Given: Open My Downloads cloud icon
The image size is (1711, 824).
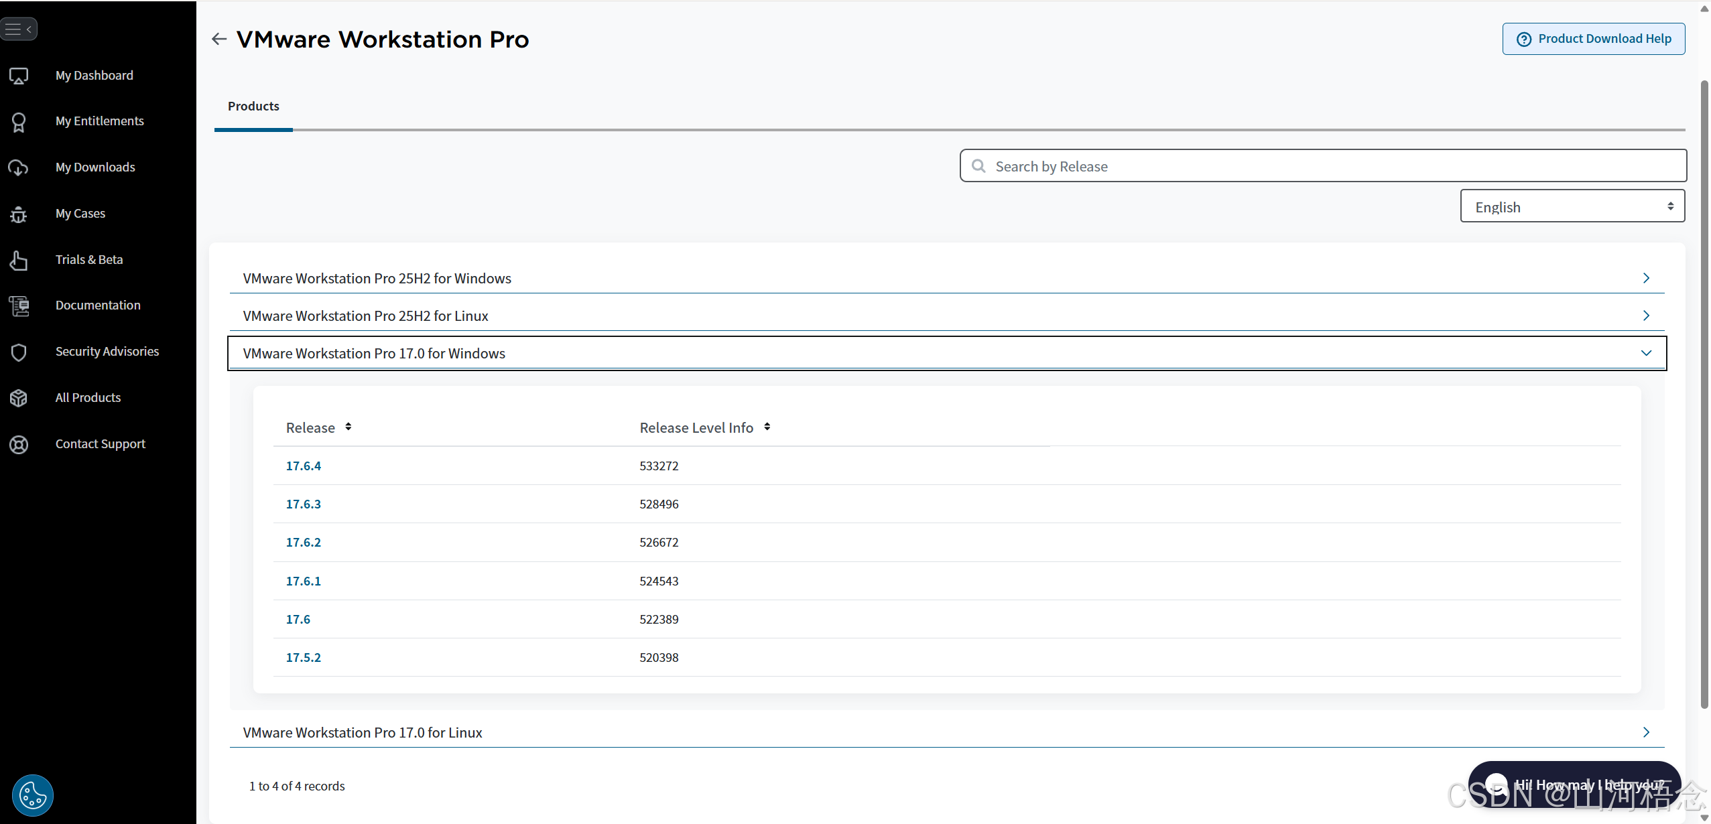Looking at the screenshot, I should coord(19,167).
